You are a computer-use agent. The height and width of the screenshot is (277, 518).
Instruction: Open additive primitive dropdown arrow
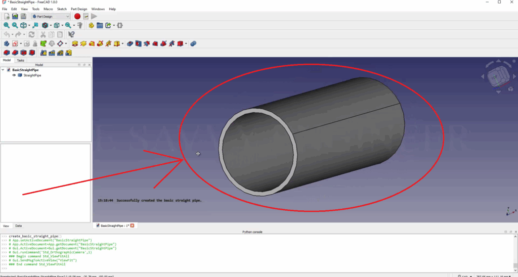pos(122,43)
